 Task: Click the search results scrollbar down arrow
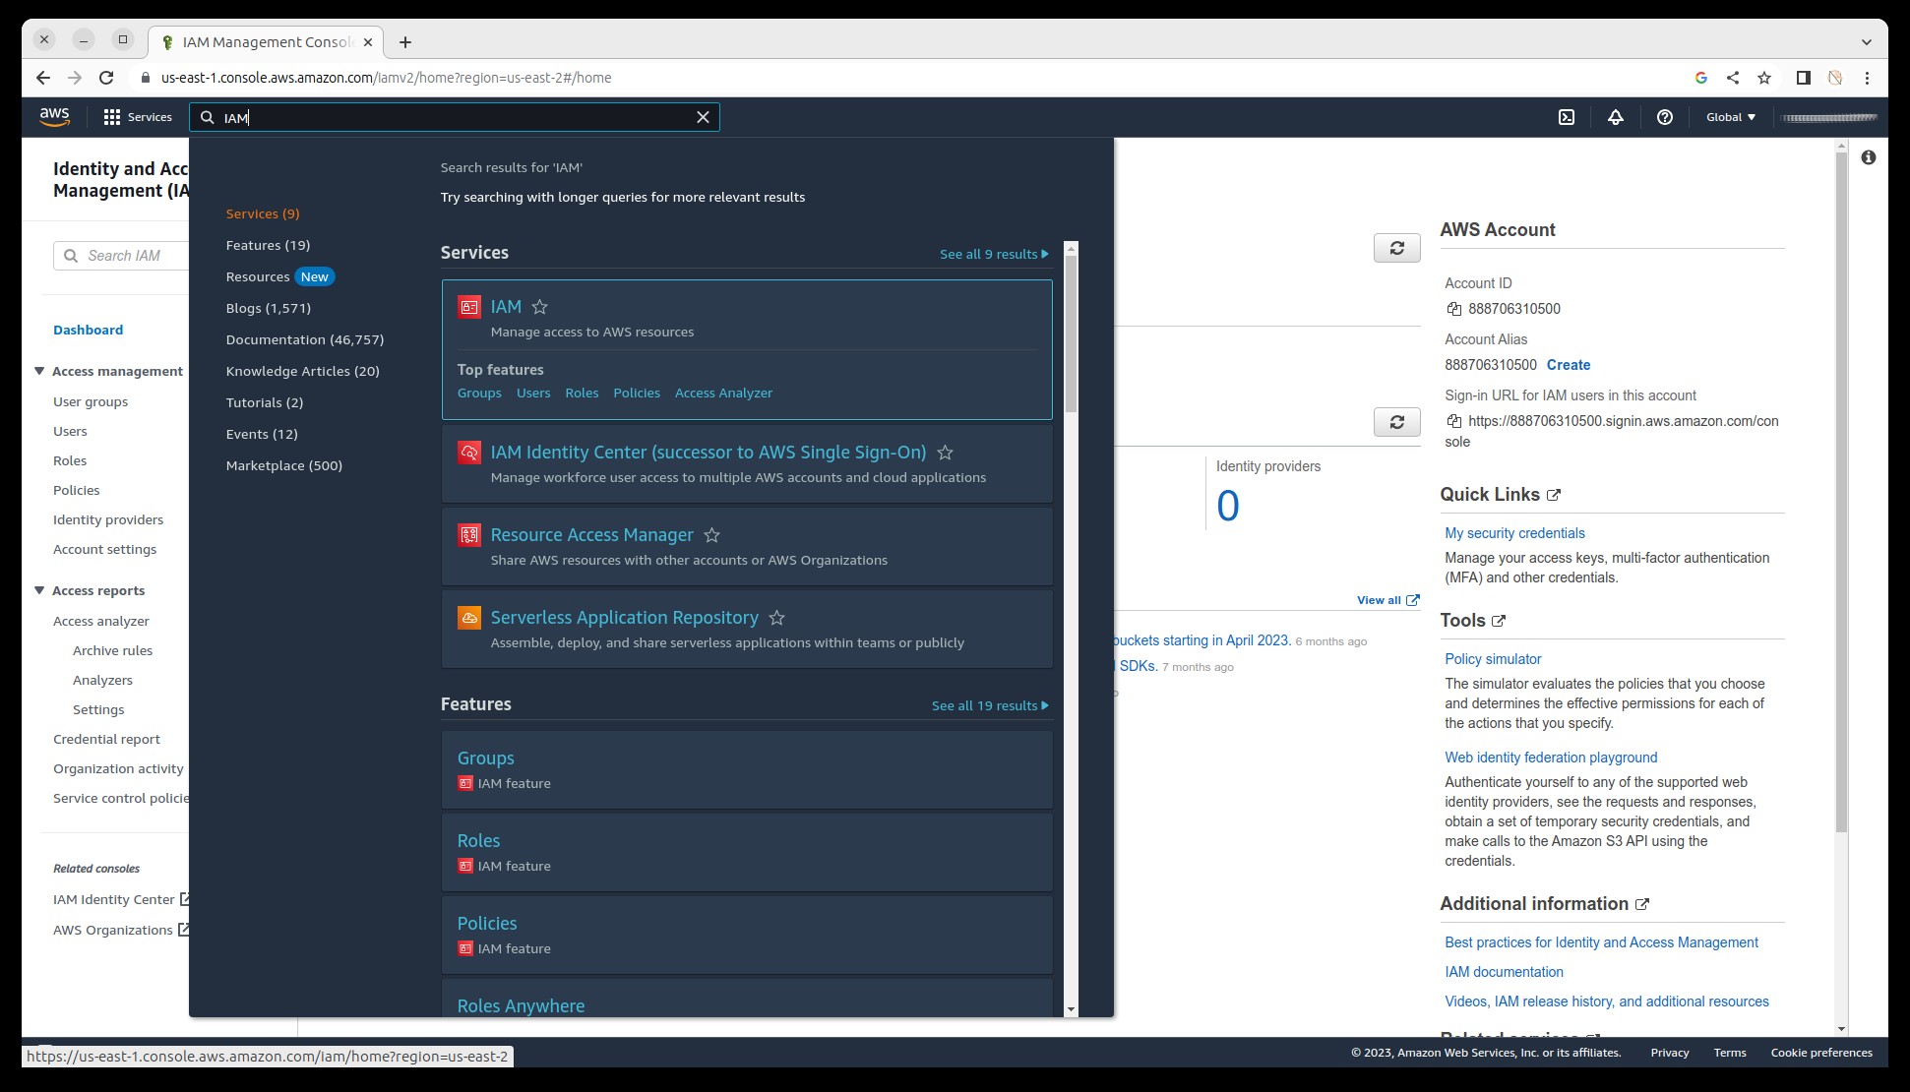coord(1071,1009)
